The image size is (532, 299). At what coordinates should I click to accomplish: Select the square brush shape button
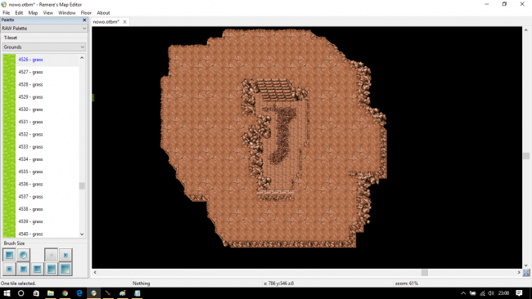click(x=9, y=255)
